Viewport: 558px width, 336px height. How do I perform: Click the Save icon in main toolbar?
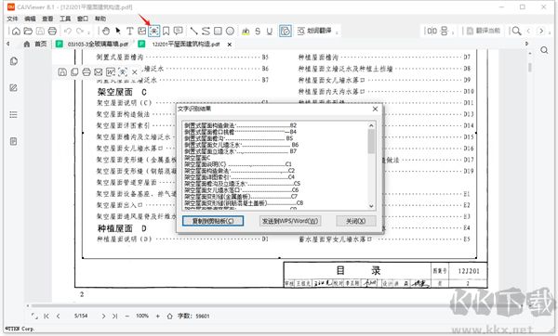tap(40, 32)
